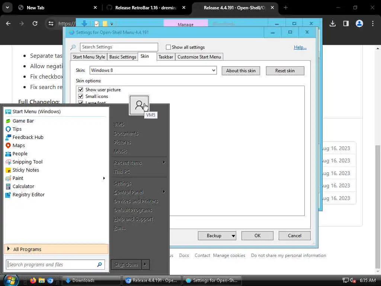The width and height of the screenshot is (381, 286).
Task: Click About this skin button
Action: click(241, 71)
